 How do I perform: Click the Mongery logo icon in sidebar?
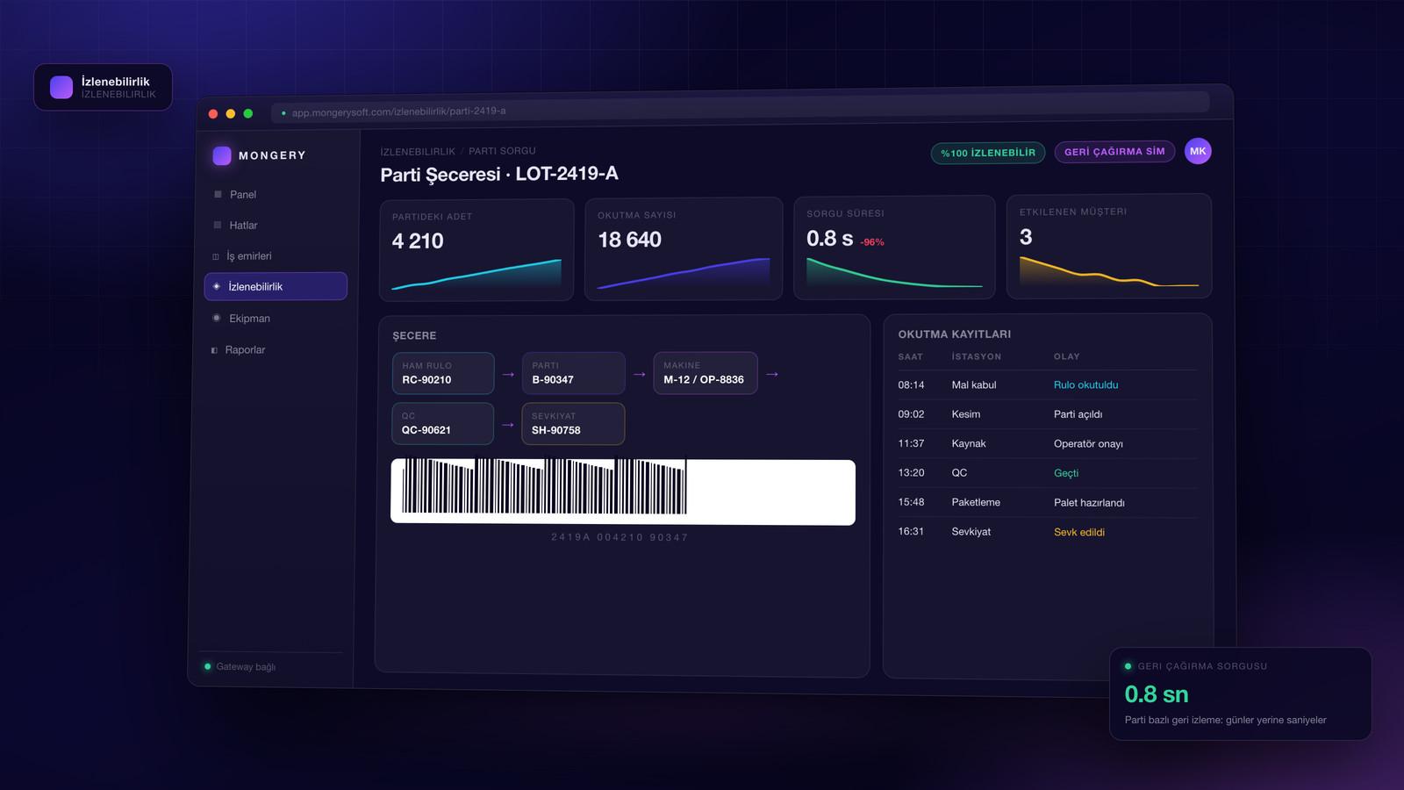pyautogui.click(x=222, y=155)
